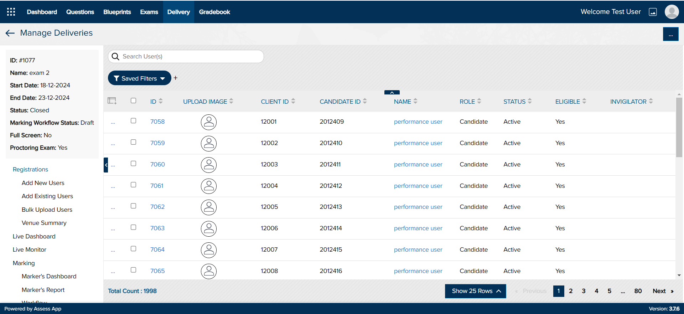
Task: Open the image icon next to Welcome Test User
Action: pyautogui.click(x=653, y=12)
